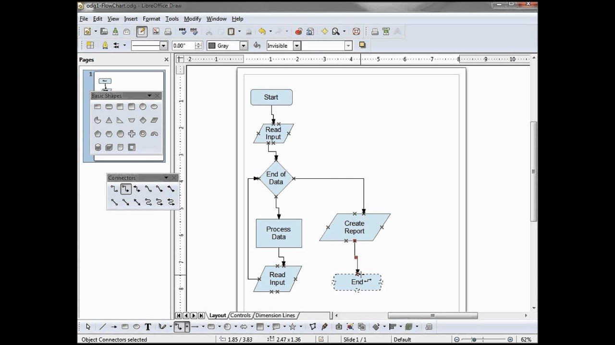This screenshot has width=615, height=345.
Task: Click the Export as PDF icon
Action: click(156, 32)
